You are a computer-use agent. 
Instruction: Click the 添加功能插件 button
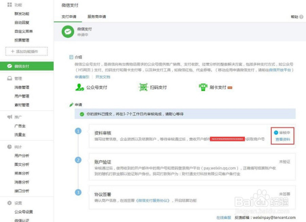point(26,51)
